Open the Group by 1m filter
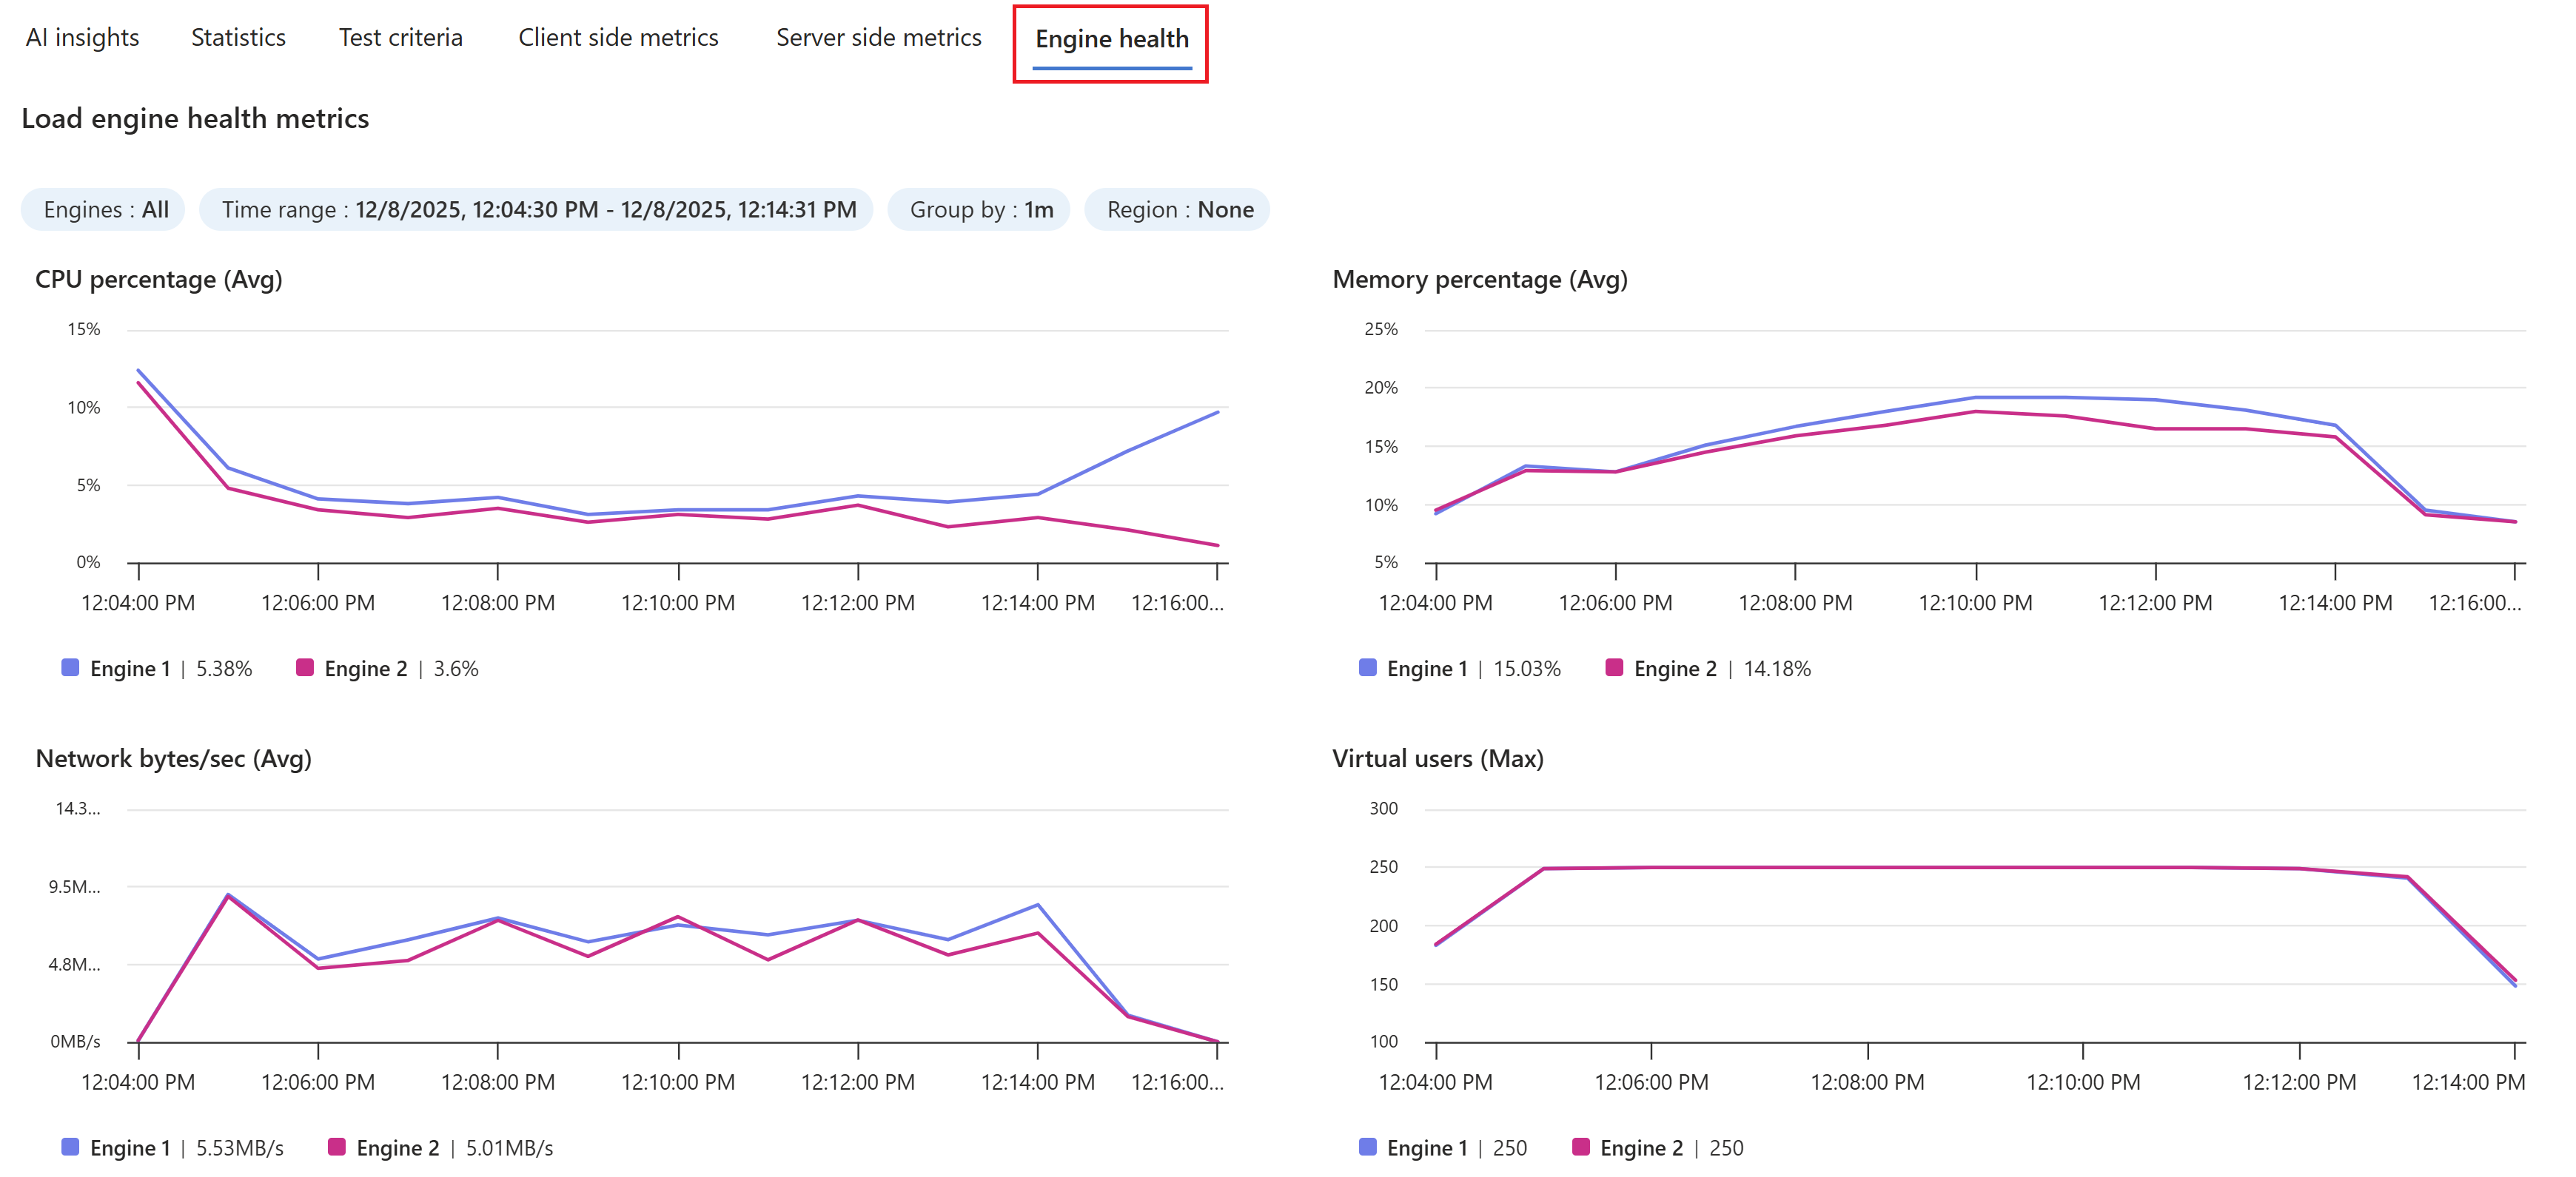Screen dimensions: 2576x1177 (980, 210)
